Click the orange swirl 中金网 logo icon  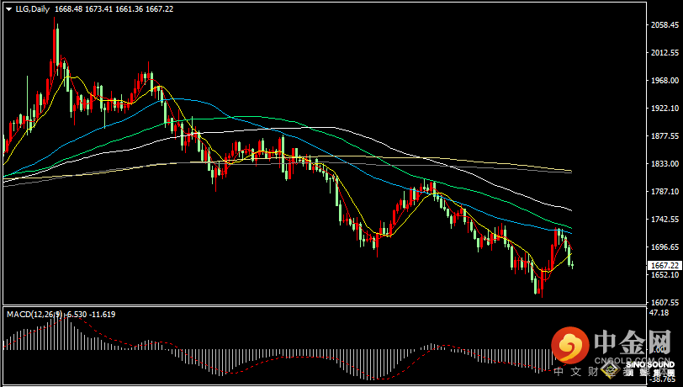[571, 346]
